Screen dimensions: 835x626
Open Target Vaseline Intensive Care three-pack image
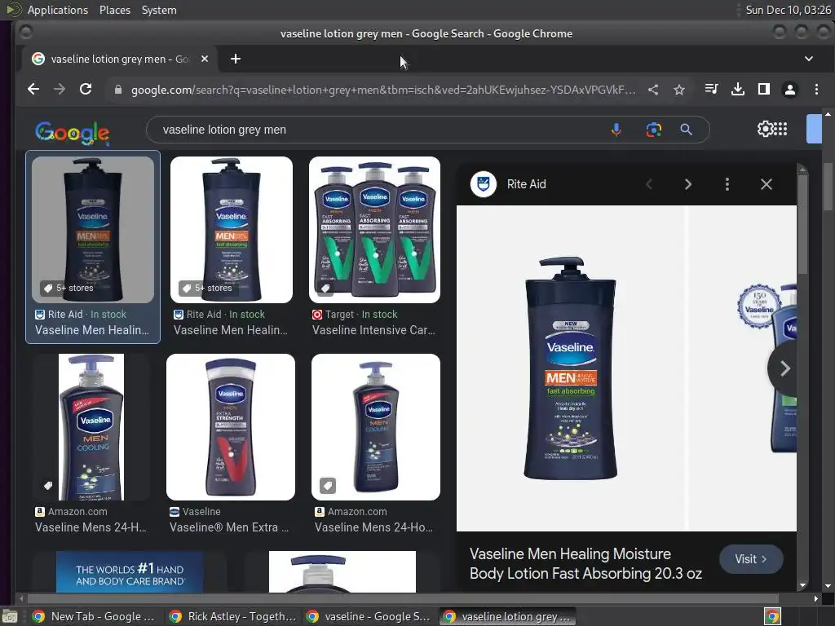(x=374, y=229)
